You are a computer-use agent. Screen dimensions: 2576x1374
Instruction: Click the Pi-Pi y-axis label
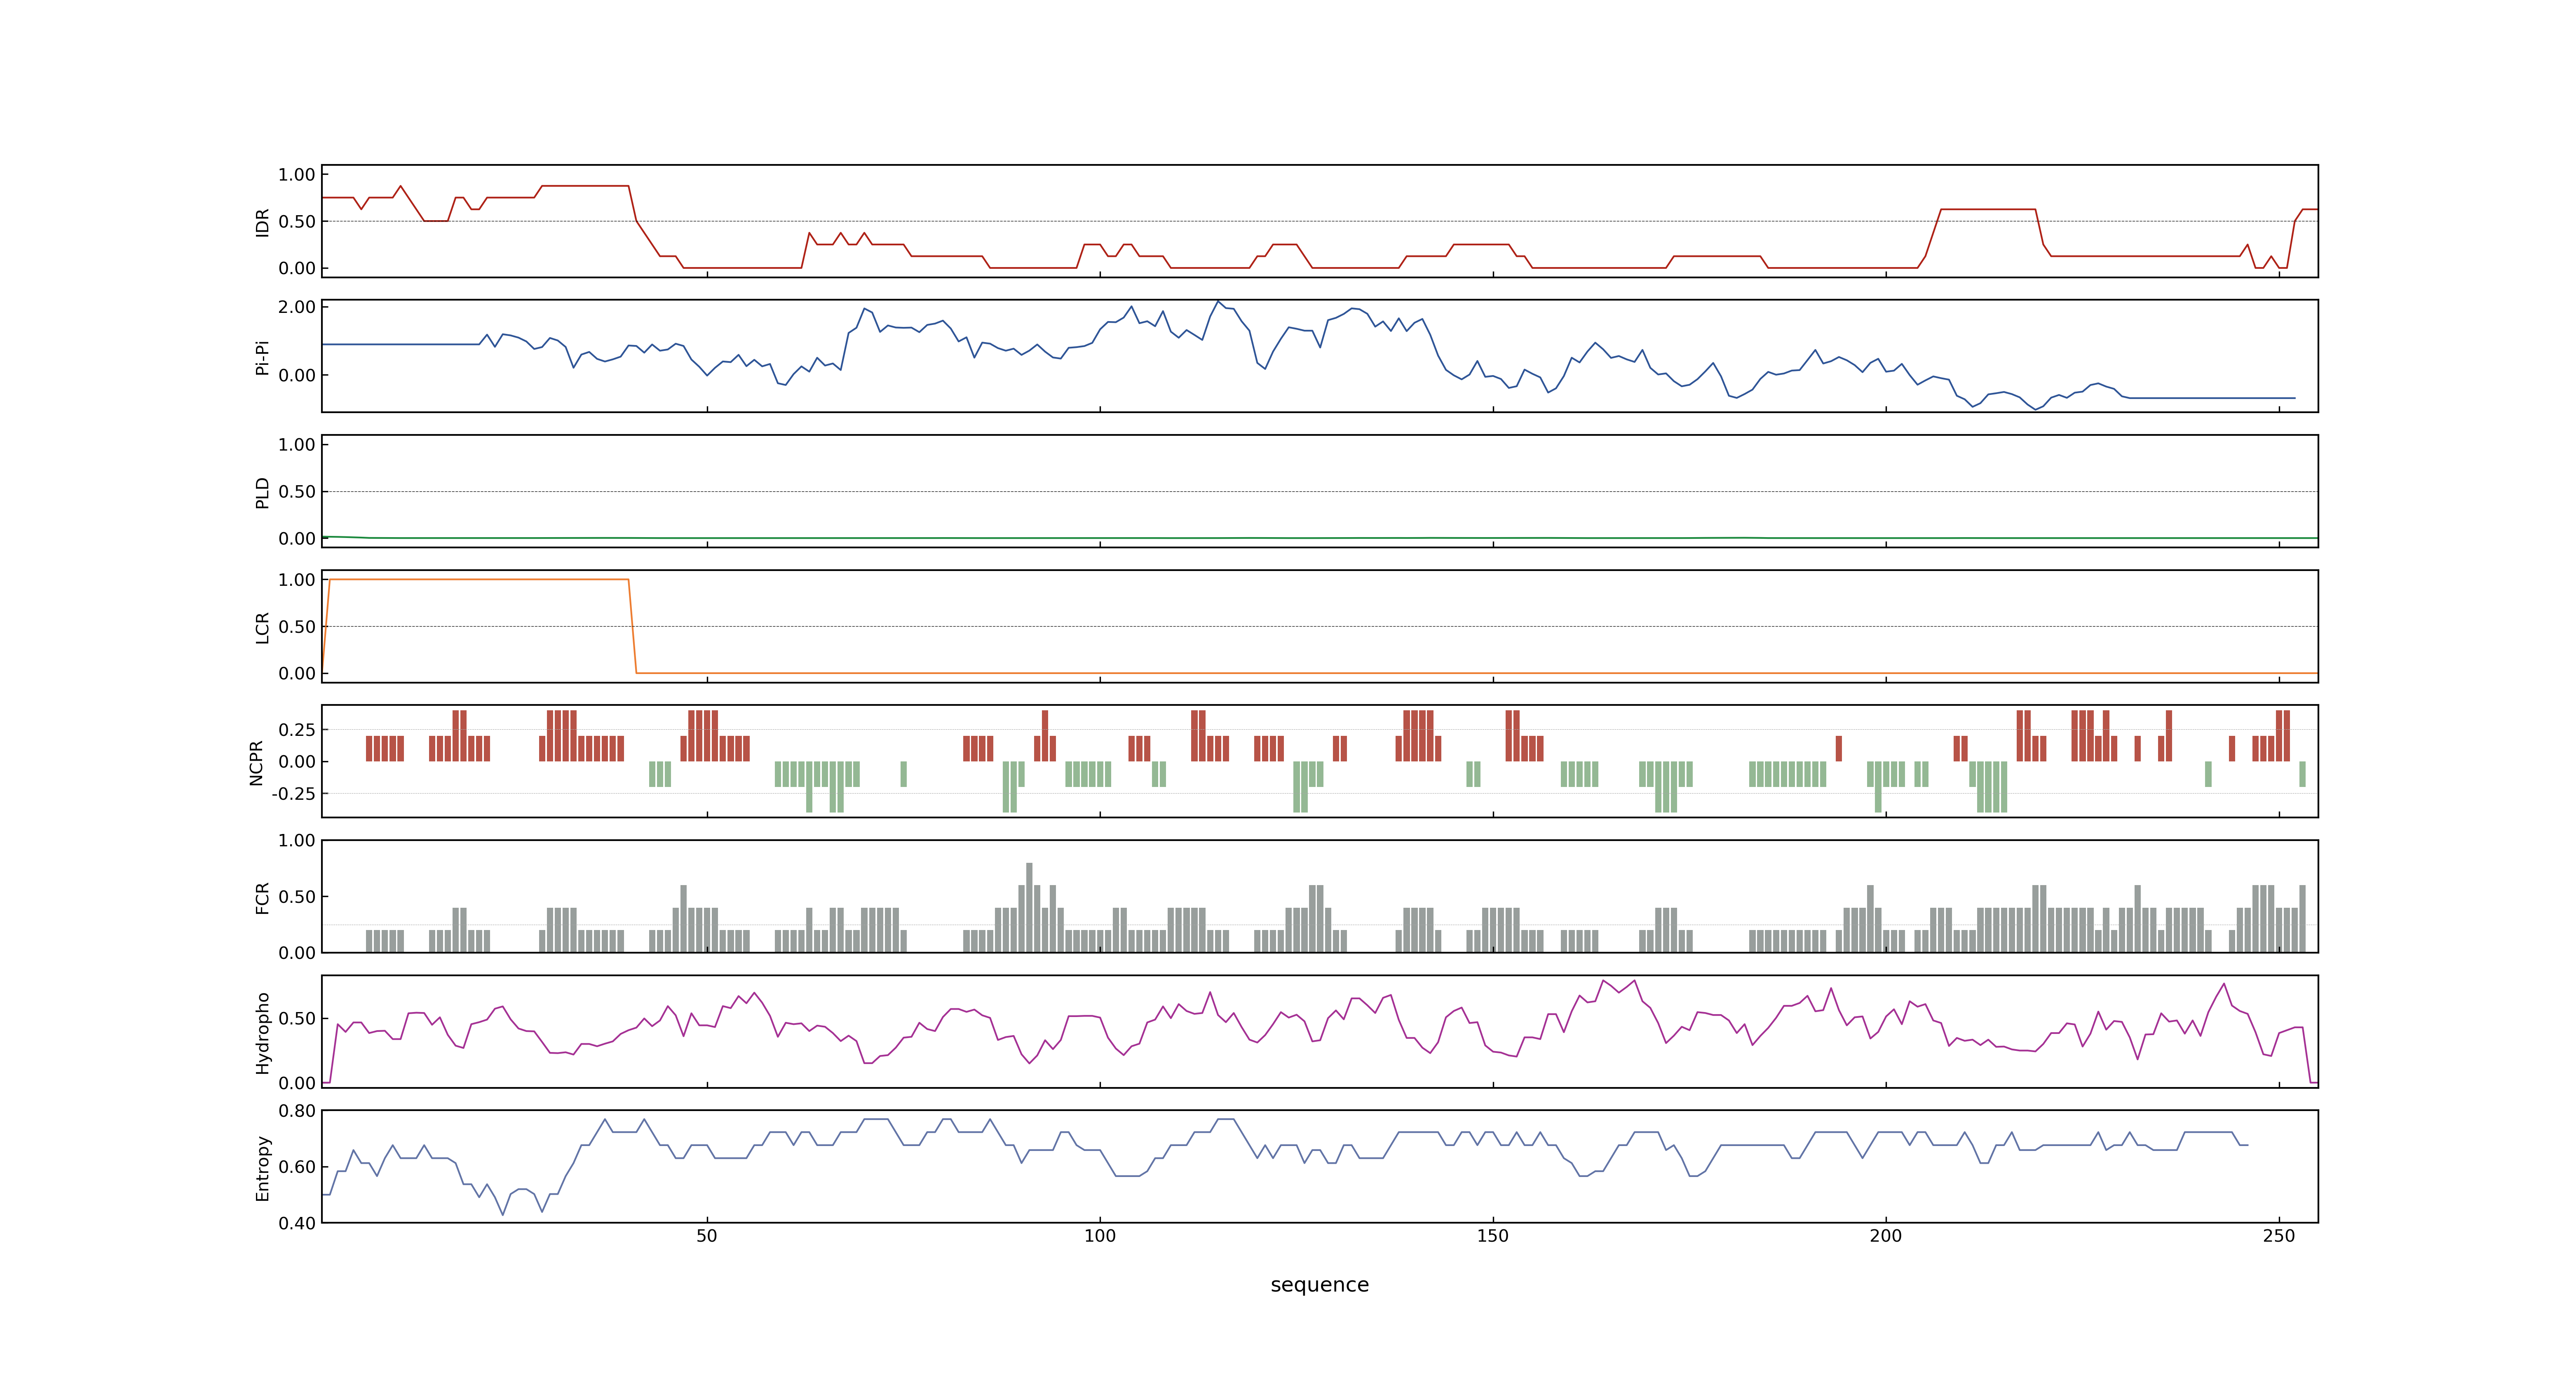pos(262,357)
